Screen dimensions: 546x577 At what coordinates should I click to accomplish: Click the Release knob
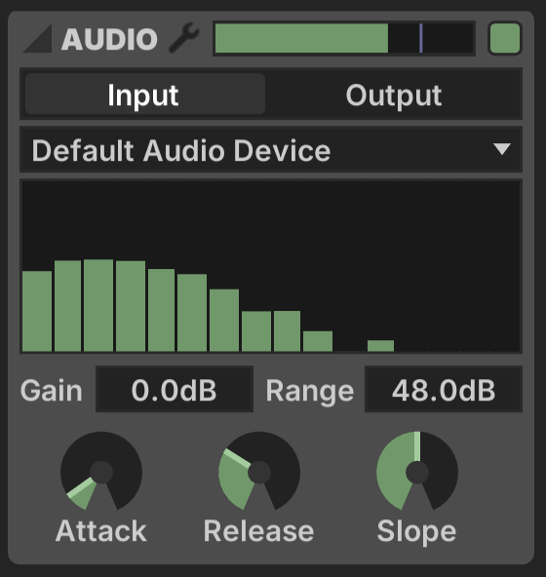259,472
